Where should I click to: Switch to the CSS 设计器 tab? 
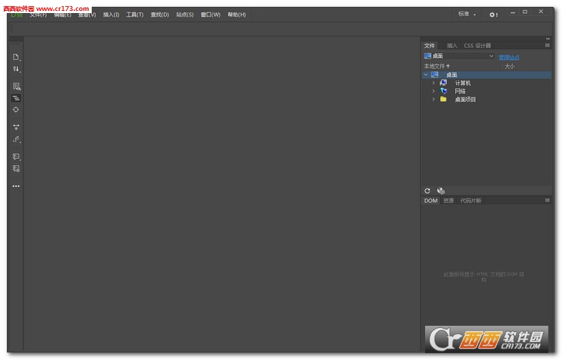[x=477, y=46]
